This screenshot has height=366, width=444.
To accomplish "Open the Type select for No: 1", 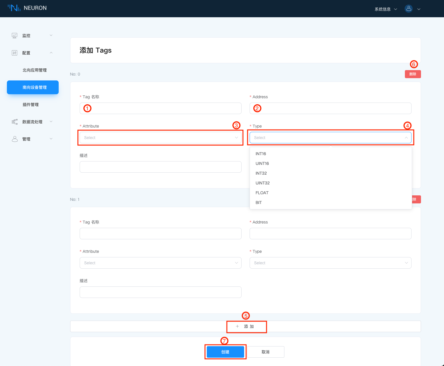I will pos(330,263).
